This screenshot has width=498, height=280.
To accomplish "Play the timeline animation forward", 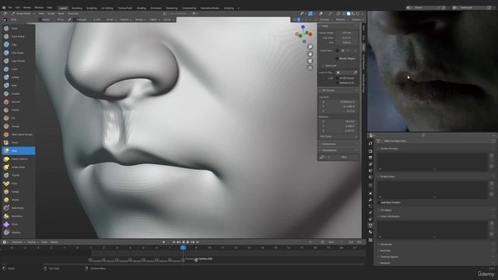I will tap(188, 242).
